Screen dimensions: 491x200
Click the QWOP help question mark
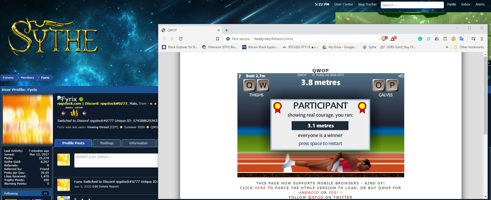240,76
